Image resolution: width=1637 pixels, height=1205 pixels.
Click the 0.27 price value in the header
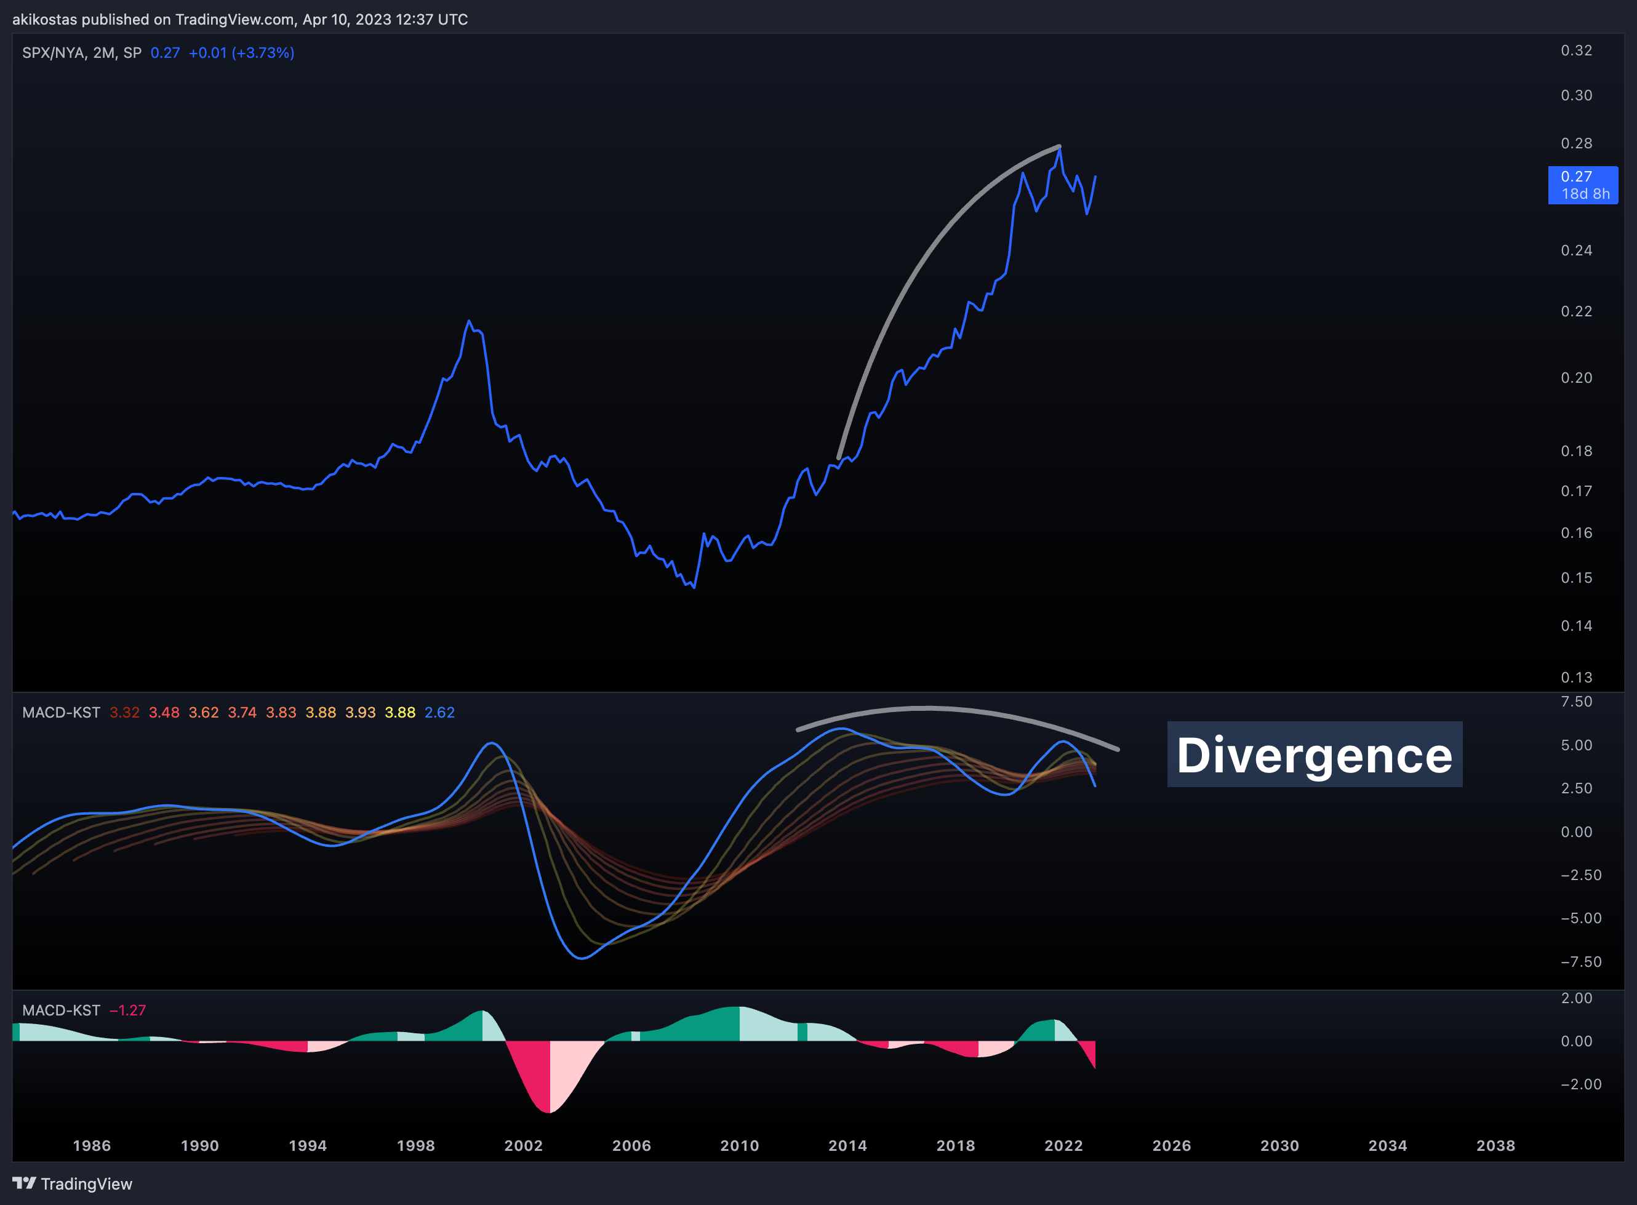coord(165,52)
